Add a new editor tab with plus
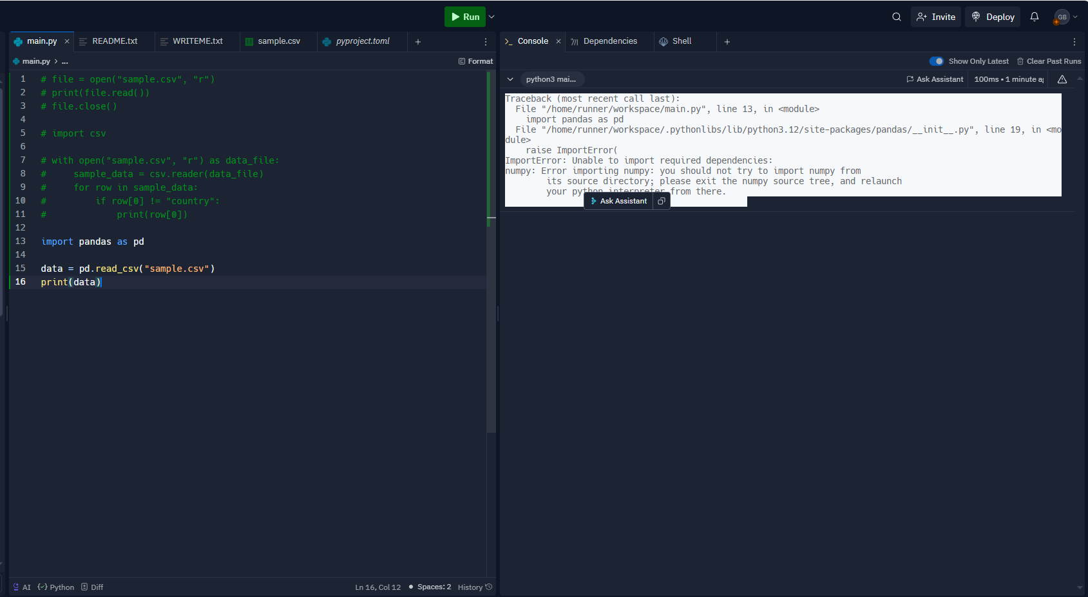Screen dimensions: 1088x597 point(418,42)
